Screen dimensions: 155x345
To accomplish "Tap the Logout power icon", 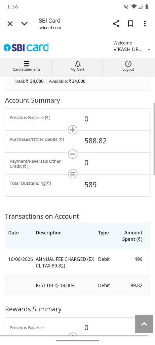I will pos(128,66).
